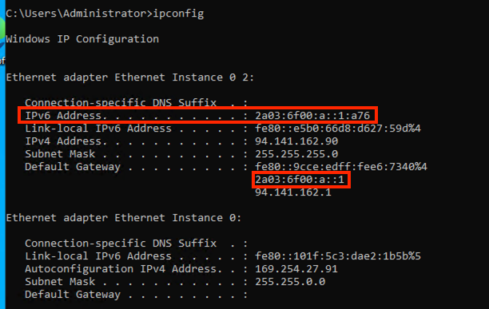Click the ipconfig command text
489x309 pixels.
pos(178,14)
